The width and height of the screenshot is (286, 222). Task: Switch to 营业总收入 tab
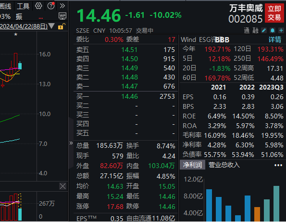[x=224, y=165]
